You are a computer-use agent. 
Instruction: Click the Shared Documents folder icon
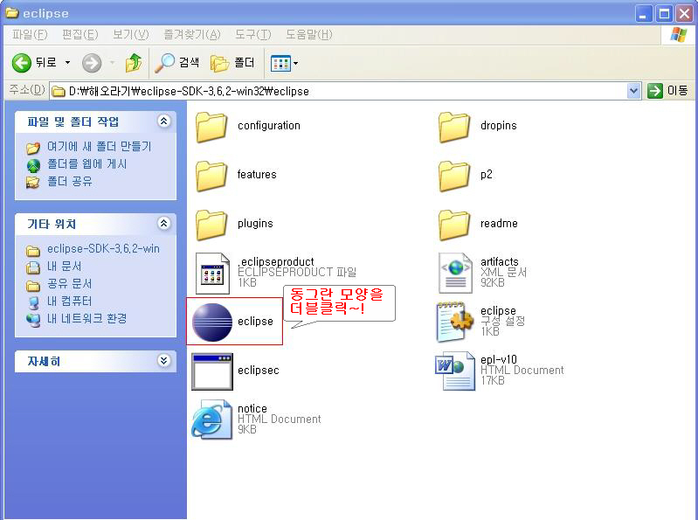point(33,285)
